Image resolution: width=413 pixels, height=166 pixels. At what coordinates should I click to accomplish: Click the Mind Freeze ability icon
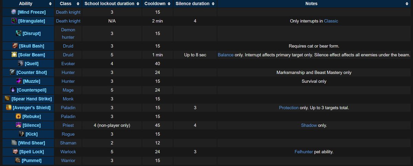click(13, 12)
